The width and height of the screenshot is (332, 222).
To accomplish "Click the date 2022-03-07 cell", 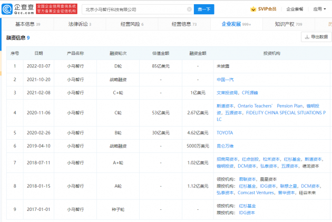I will coord(38,66).
